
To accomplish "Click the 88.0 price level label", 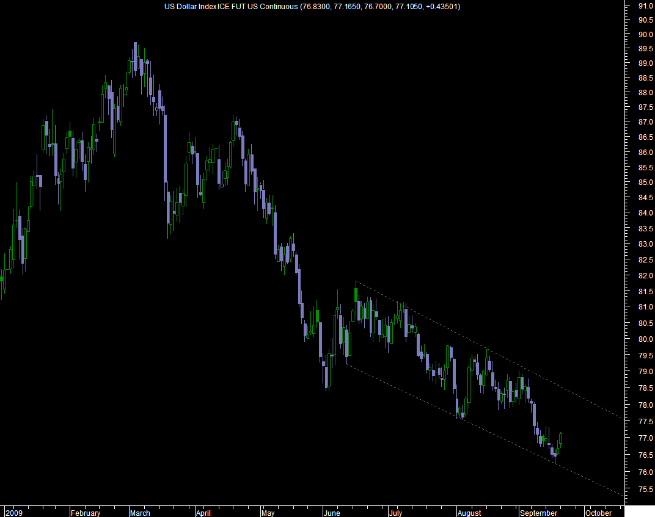I will [645, 92].
